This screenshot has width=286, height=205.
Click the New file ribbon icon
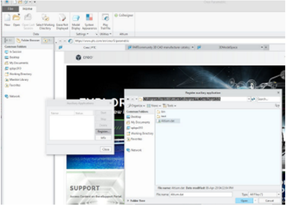(7, 17)
